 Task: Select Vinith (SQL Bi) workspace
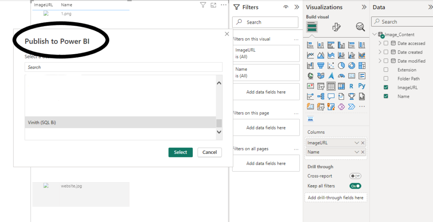click(x=121, y=122)
